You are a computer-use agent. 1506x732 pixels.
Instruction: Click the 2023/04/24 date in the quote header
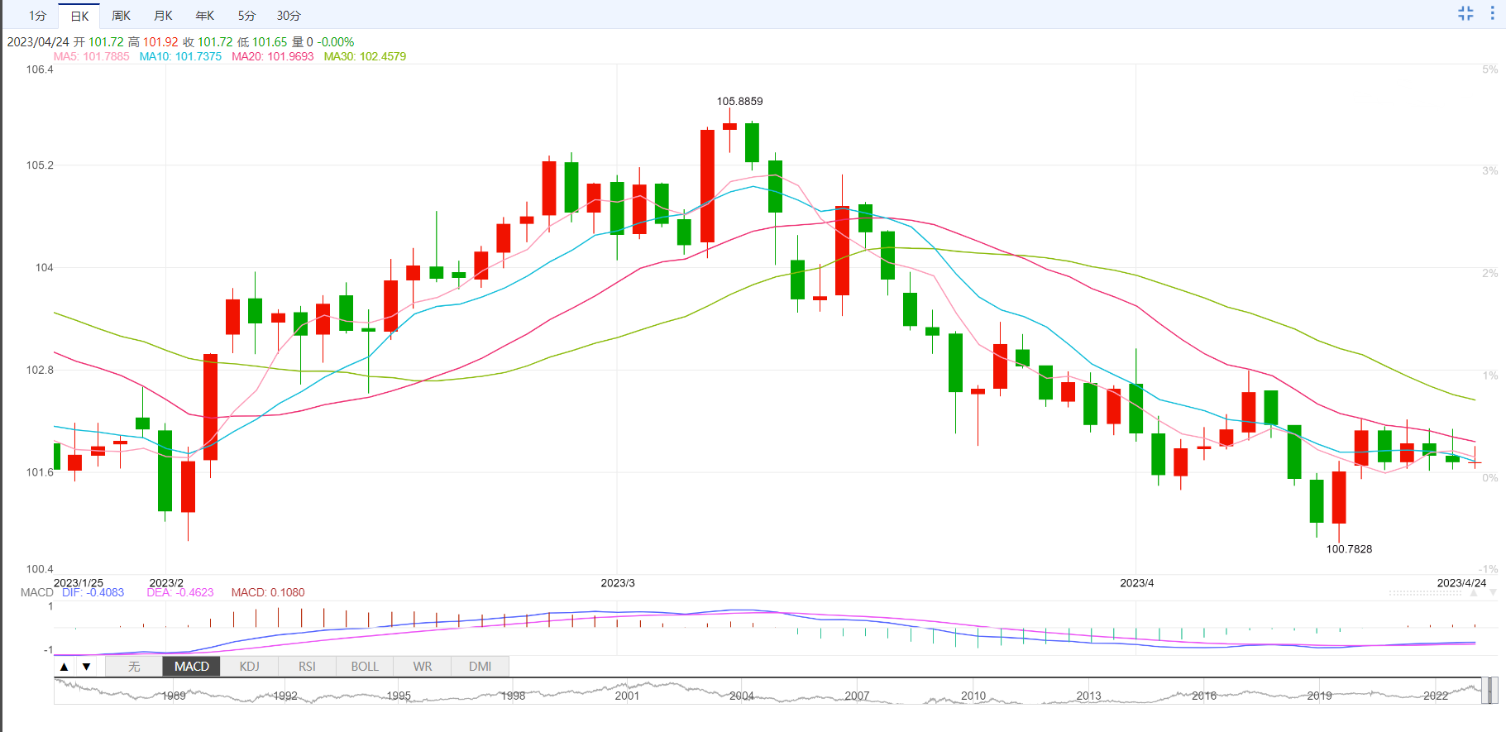[38, 42]
